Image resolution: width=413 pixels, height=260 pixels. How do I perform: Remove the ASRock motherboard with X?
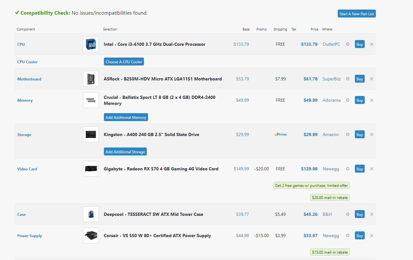[x=372, y=79]
